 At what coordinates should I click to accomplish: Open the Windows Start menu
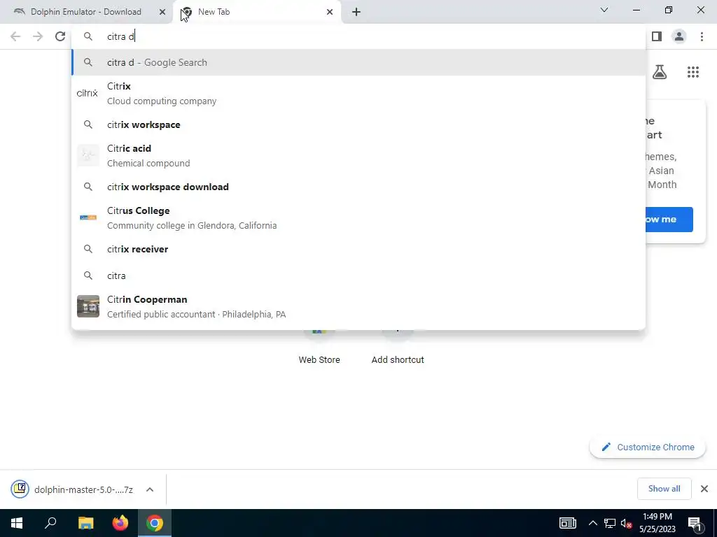17,523
